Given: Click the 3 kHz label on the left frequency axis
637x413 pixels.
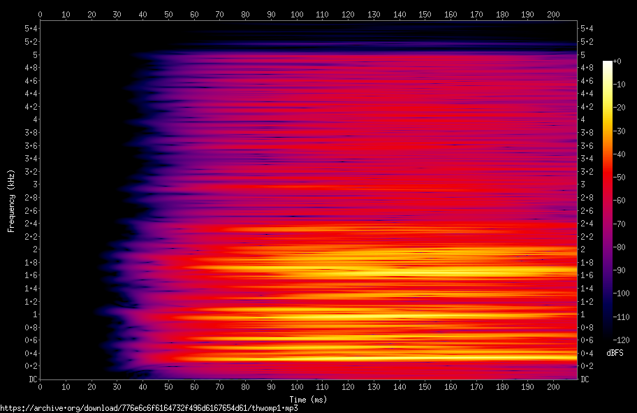Looking at the screenshot, I should click(34, 184).
